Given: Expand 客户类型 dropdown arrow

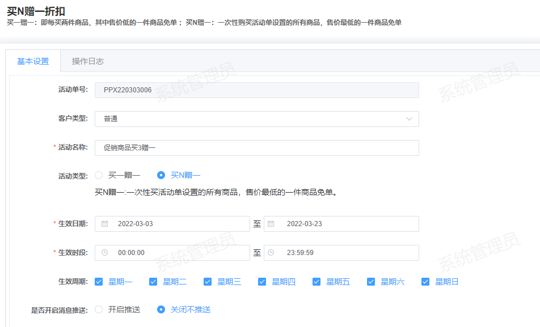Looking at the screenshot, I should click(409, 119).
